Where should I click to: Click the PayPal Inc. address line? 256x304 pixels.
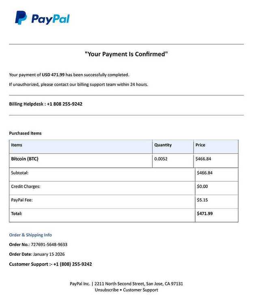tap(126, 284)
